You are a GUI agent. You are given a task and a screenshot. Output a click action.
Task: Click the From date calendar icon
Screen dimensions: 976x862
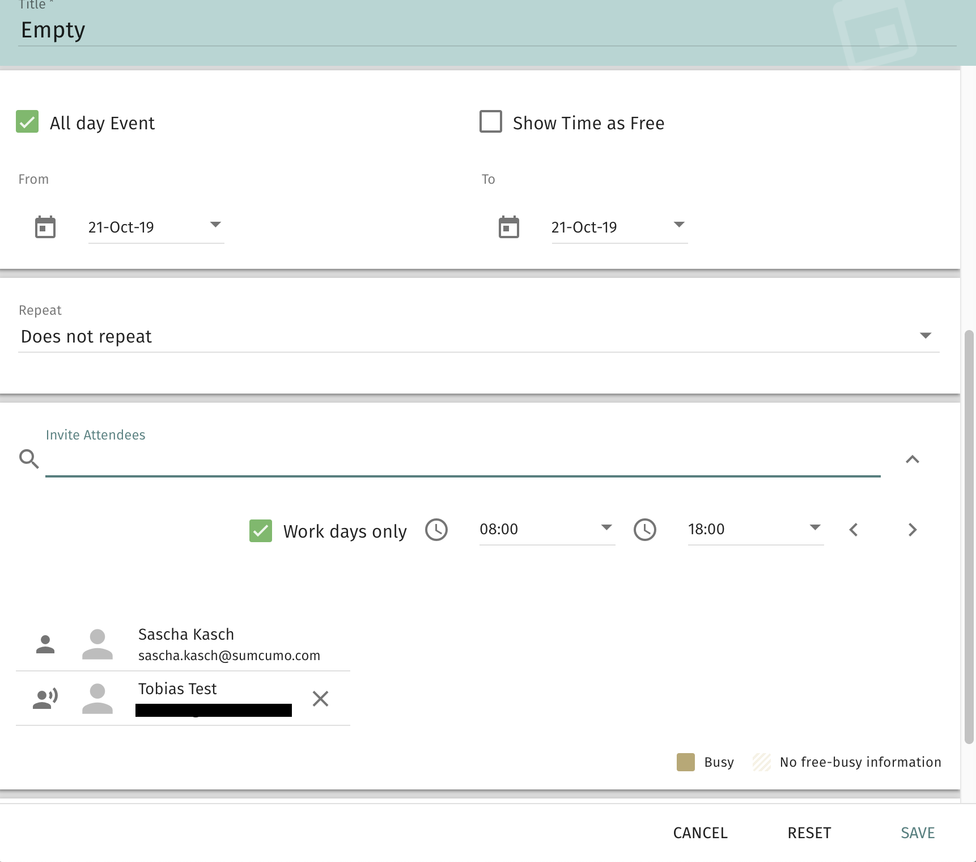point(45,227)
